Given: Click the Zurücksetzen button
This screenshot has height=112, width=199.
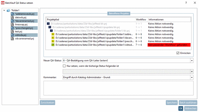Looking at the screenshot, I should tap(47, 103).
